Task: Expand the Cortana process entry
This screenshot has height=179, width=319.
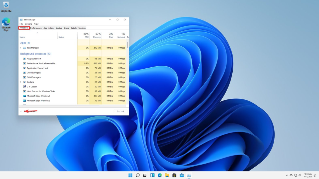Action: coord(21,82)
